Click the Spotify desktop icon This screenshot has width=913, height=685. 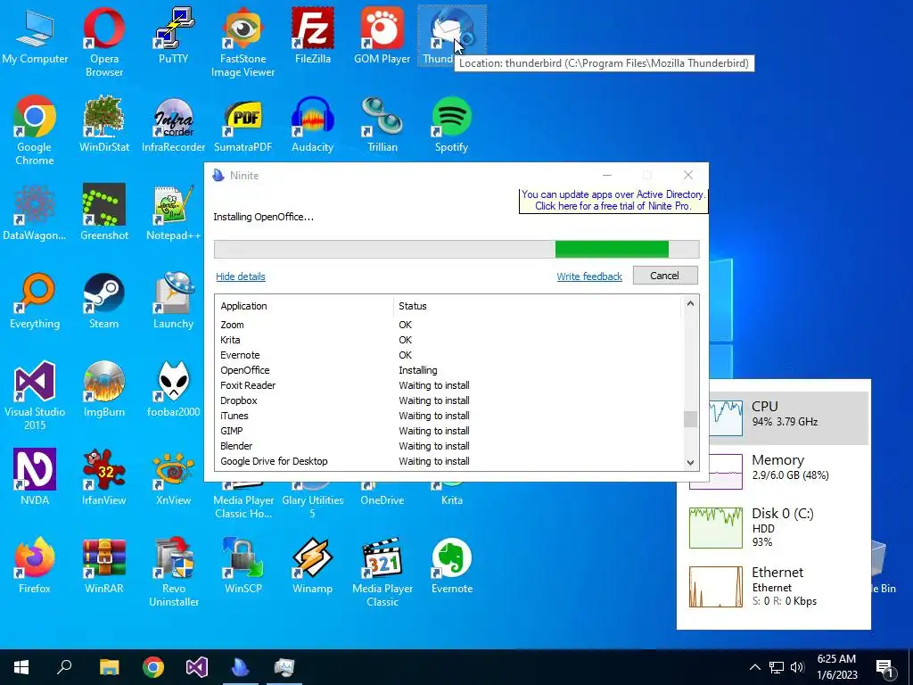452,124
